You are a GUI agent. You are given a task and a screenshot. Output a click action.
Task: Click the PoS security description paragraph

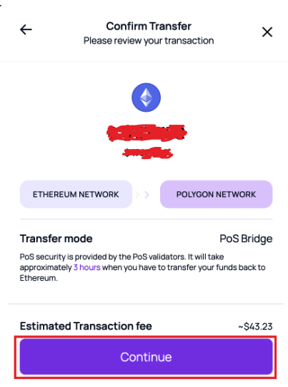point(142,267)
